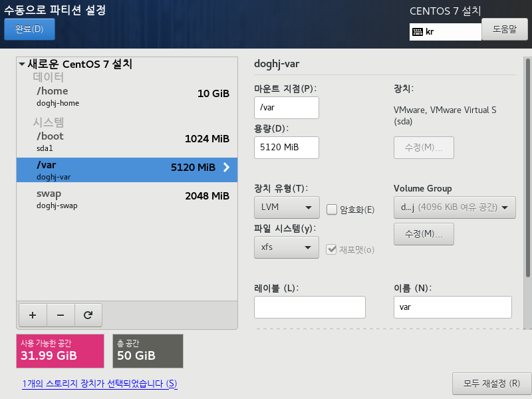This screenshot has height=399, width=532.
Task: Select the /var doghj-var partition row
Action: coord(127,170)
